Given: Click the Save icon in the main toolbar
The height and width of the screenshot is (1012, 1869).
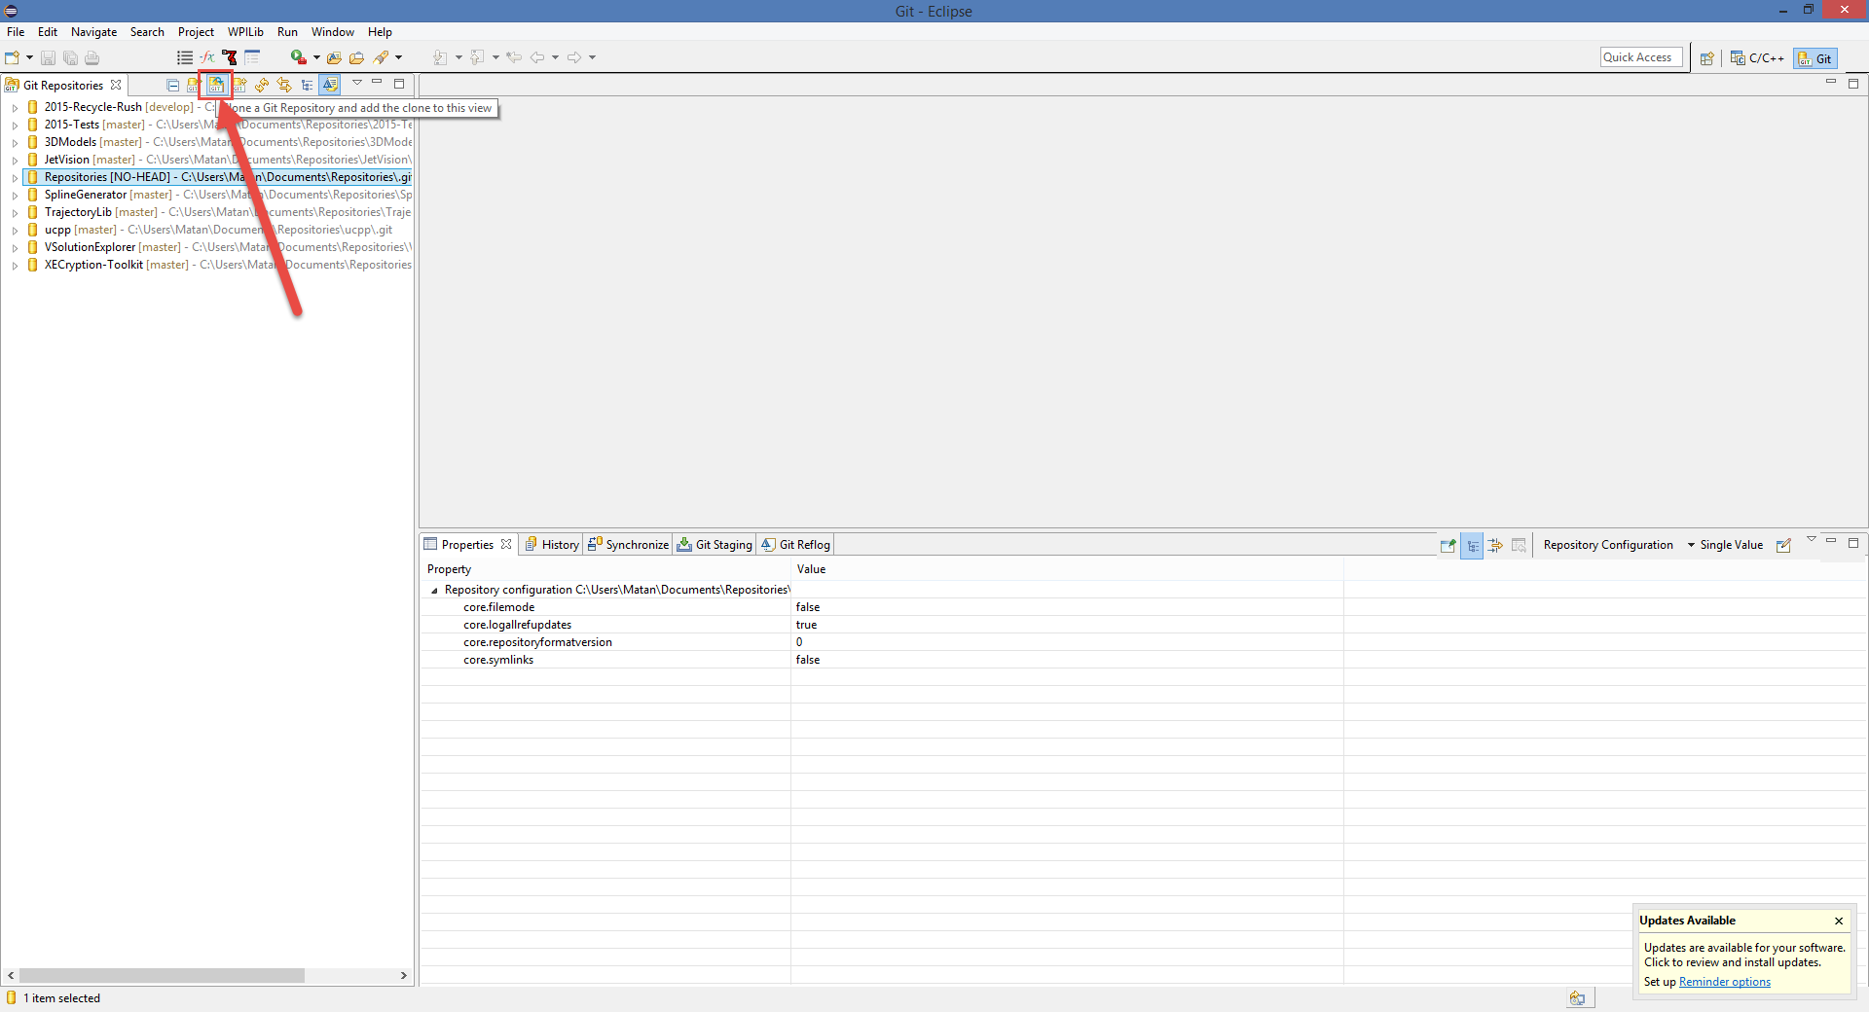Looking at the screenshot, I should click(48, 57).
